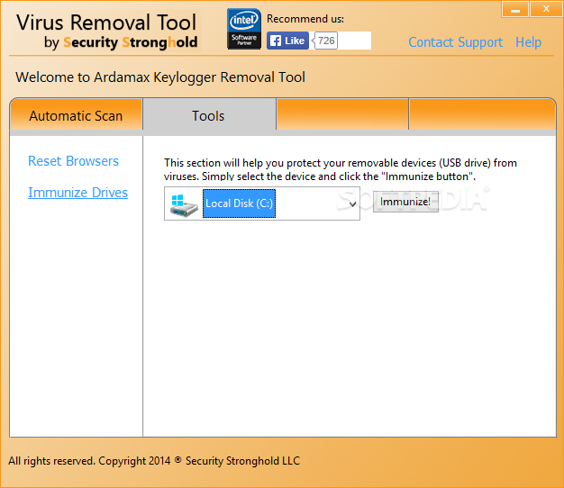
Task: Select the Tools tab
Action: point(209,116)
